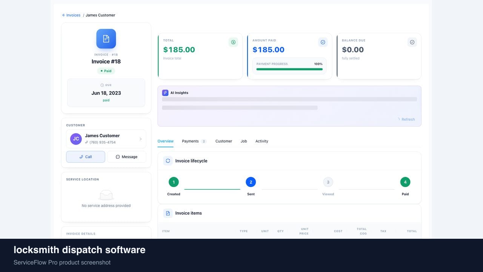This screenshot has height=272, width=483.
Task: Click lifecycle step 3 Viewed
Action: click(x=328, y=182)
